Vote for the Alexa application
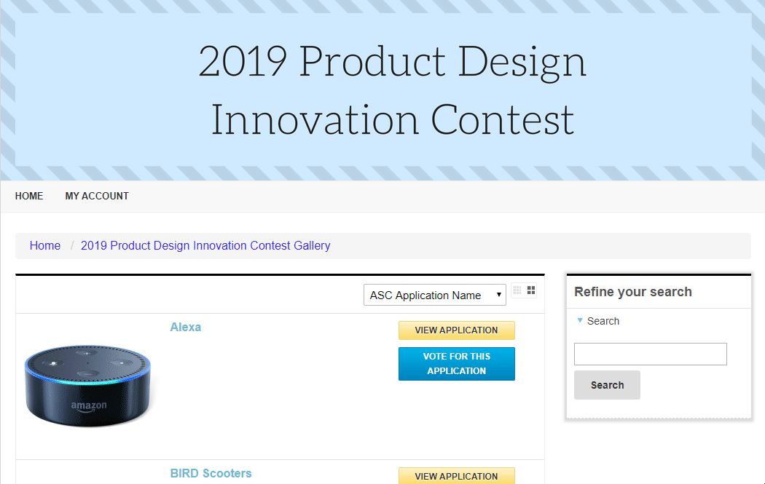 457,364
